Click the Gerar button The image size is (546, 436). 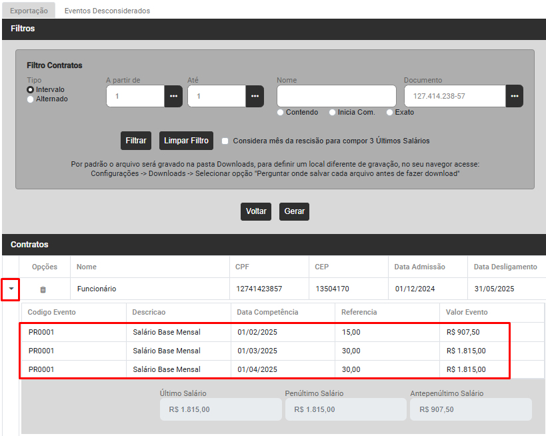point(294,211)
